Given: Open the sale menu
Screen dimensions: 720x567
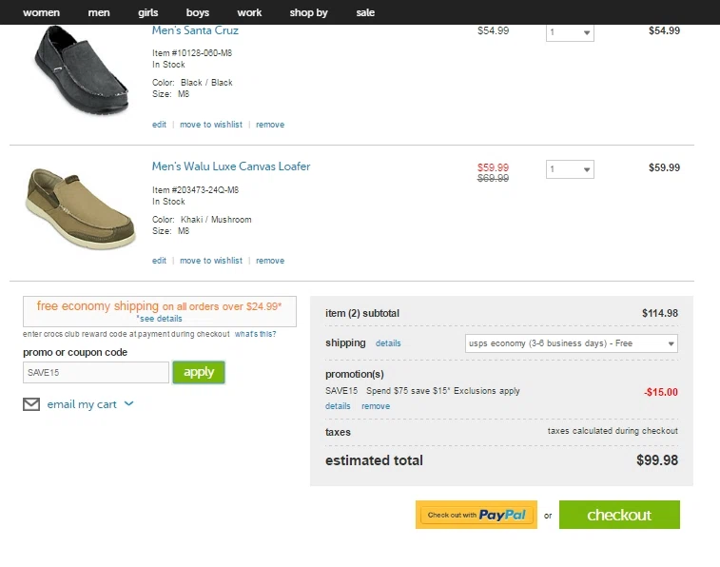Looking at the screenshot, I should (x=365, y=12).
